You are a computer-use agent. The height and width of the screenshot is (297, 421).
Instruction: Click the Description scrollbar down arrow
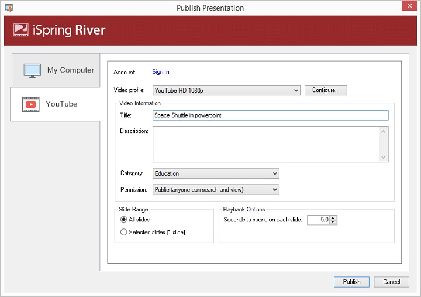coord(383,157)
